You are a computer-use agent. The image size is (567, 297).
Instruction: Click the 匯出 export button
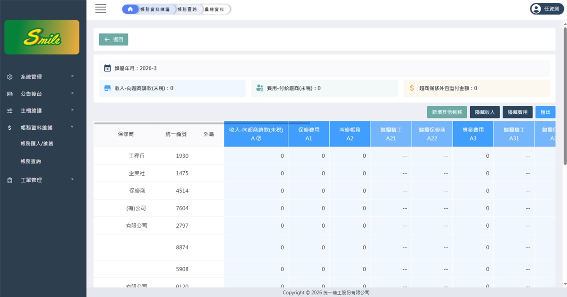[x=545, y=112]
